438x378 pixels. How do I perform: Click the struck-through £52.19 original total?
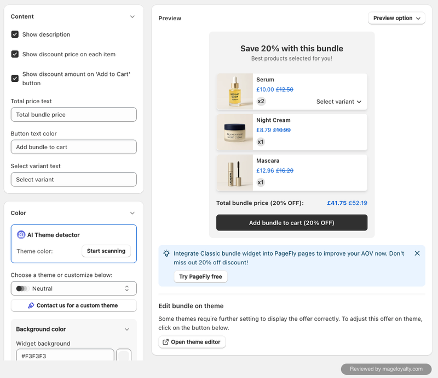click(358, 203)
